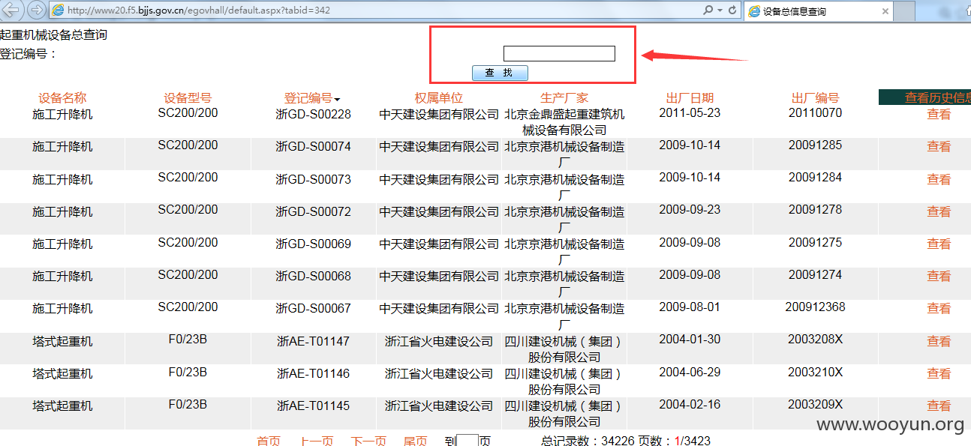
Task: Close the 设备总信息查询 tab
Action: click(x=885, y=11)
